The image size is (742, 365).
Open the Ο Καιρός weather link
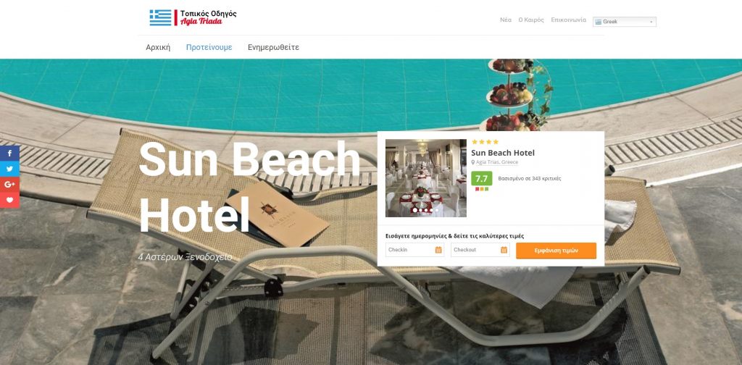(531, 20)
